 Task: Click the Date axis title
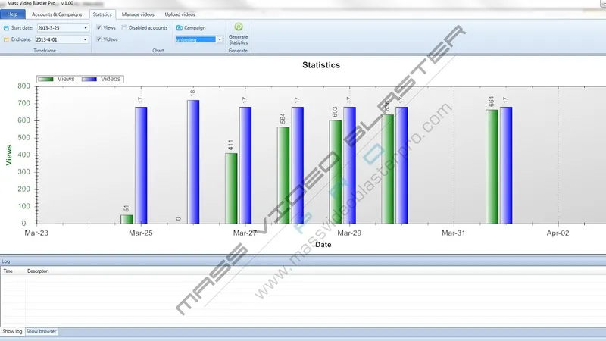323,245
